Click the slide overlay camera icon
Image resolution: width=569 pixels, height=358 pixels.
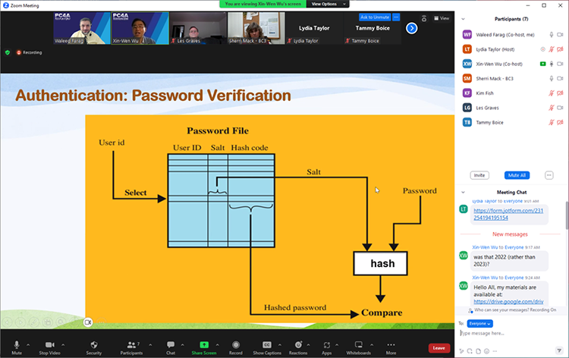pyautogui.click(x=88, y=322)
